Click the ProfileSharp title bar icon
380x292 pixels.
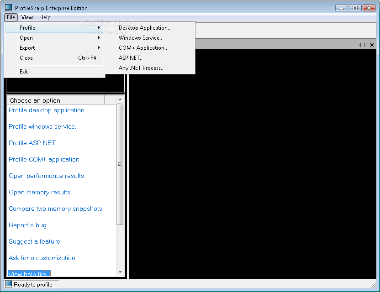pos(9,8)
